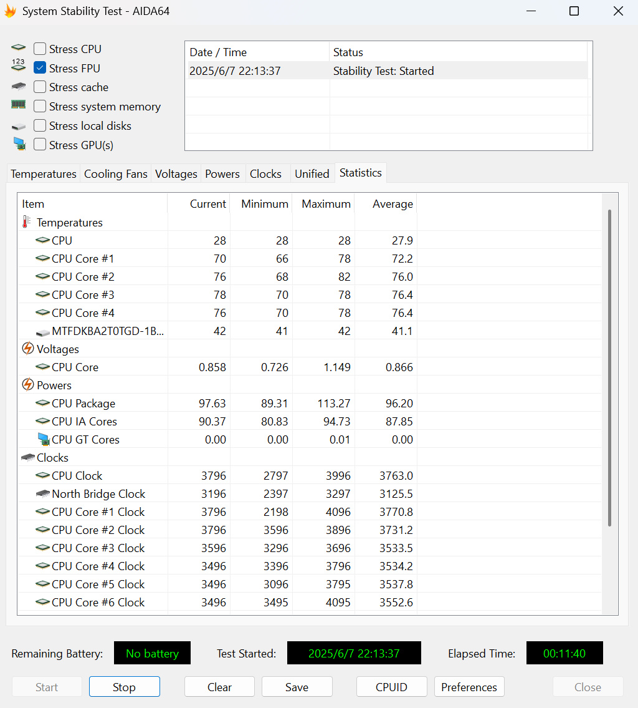This screenshot has width=638, height=708.
Task: Click the thermometer icon in Temperatures group
Action: [x=27, y=221]
